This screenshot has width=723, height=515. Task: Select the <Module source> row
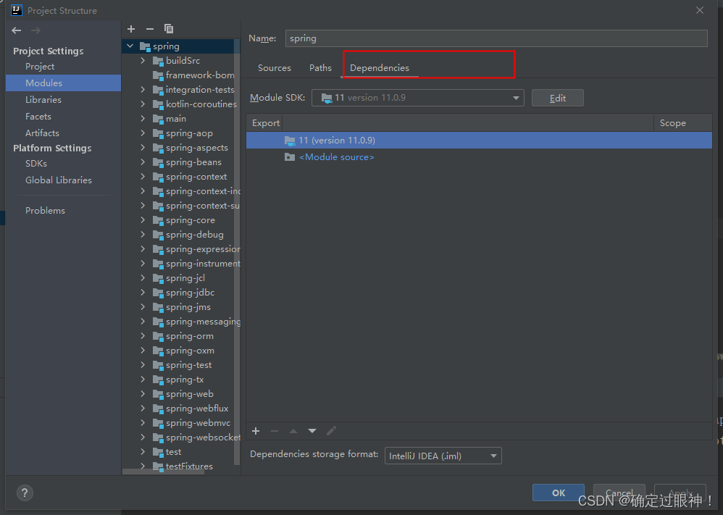point(479,157)
